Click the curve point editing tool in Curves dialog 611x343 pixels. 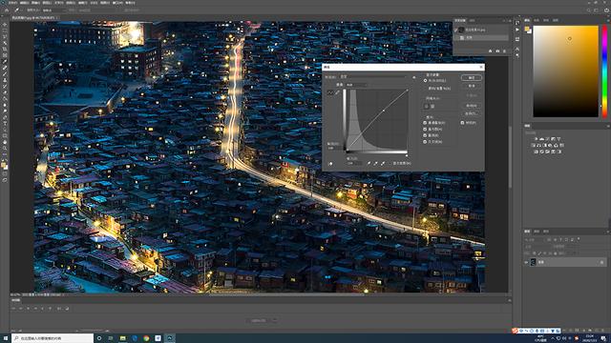tap(330, 92)
